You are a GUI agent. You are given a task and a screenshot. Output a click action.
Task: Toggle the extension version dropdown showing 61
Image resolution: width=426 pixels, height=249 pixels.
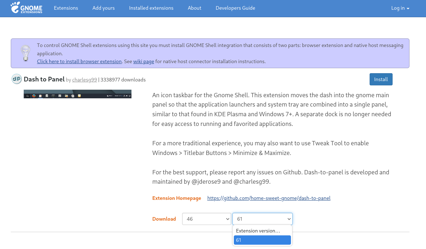pyautogui.click(x=263, y=219)
